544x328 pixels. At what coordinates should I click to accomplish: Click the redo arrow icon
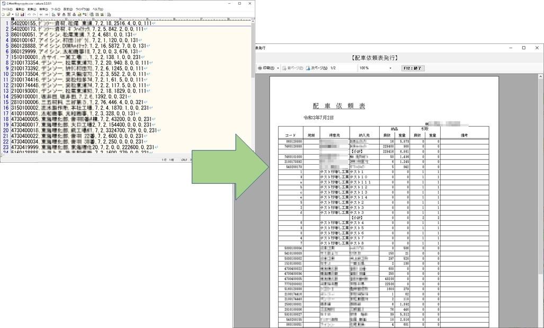pyautogui.click(x=33, y=14)
